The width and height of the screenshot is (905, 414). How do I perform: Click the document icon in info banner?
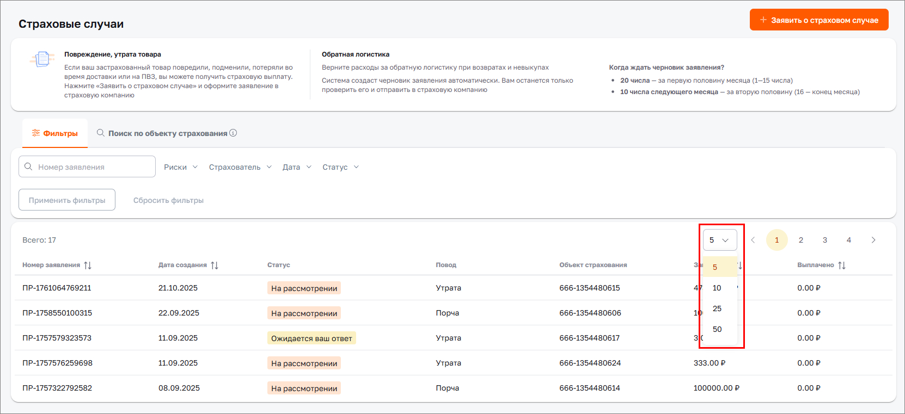pos(42,59)
